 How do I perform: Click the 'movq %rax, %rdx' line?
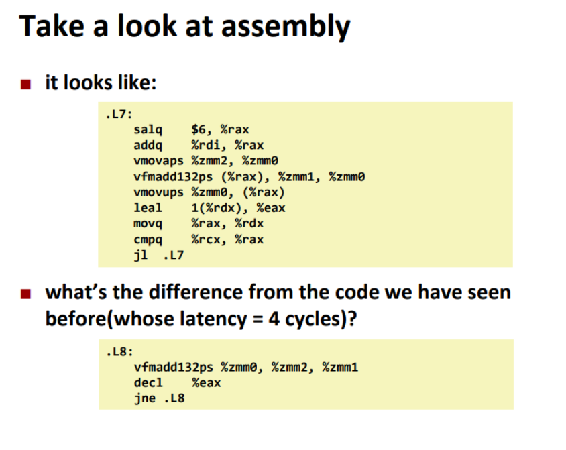click(x=199, y=223)
